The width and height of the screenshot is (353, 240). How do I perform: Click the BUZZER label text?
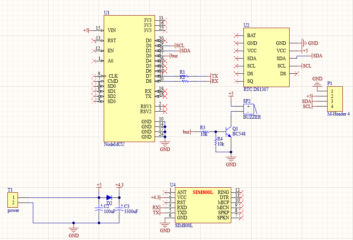[252, 117]
